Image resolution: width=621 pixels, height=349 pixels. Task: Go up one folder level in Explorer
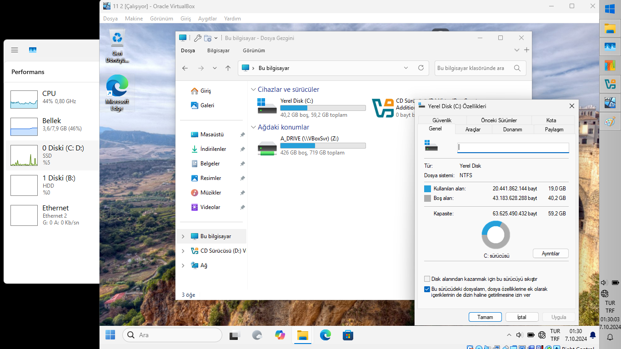pyautogui.click(x=228, y=68)
